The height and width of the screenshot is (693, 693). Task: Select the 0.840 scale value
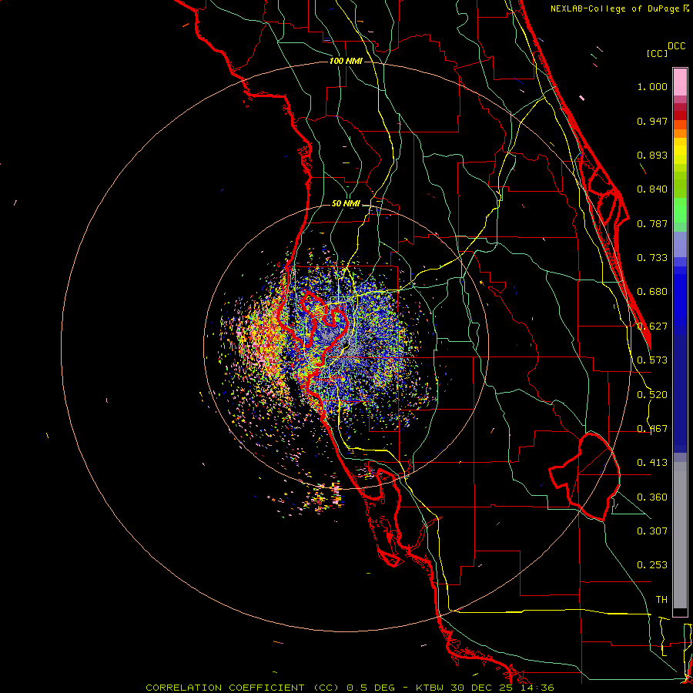tap(652, 189)
